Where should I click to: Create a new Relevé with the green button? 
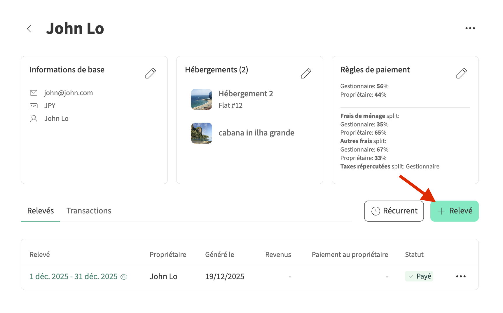click(454, 211)
